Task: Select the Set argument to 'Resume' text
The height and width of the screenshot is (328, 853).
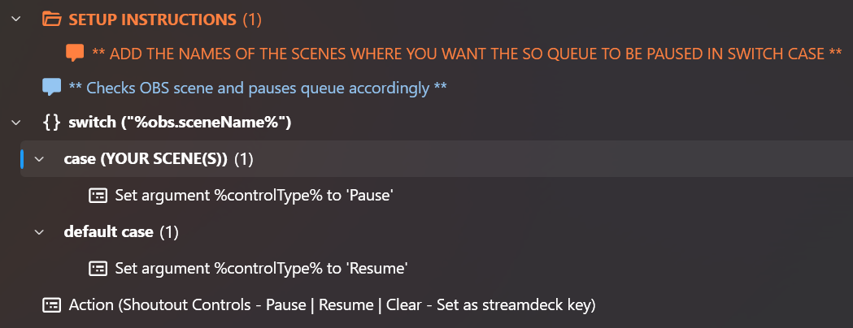Action: [261, 268]
